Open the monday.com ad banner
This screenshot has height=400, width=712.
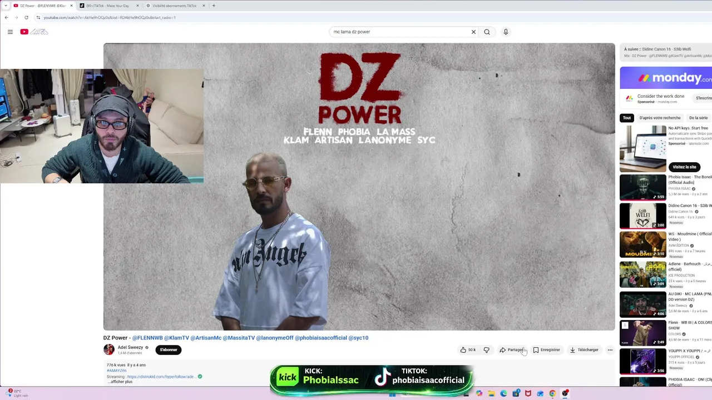pos(666,78)
